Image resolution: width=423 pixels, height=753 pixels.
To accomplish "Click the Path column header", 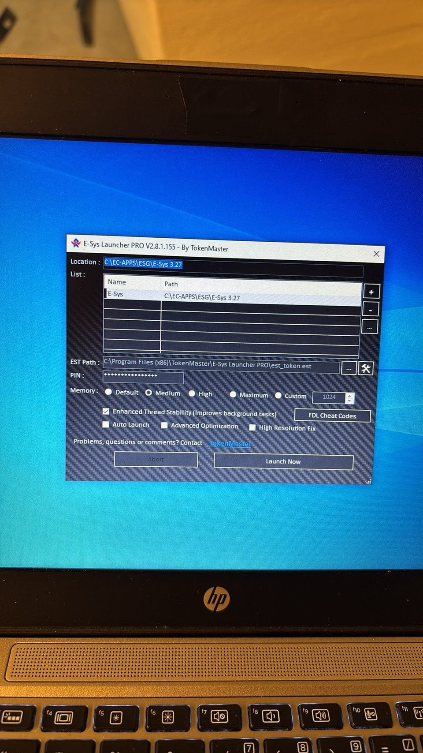I will click(261, 285).
